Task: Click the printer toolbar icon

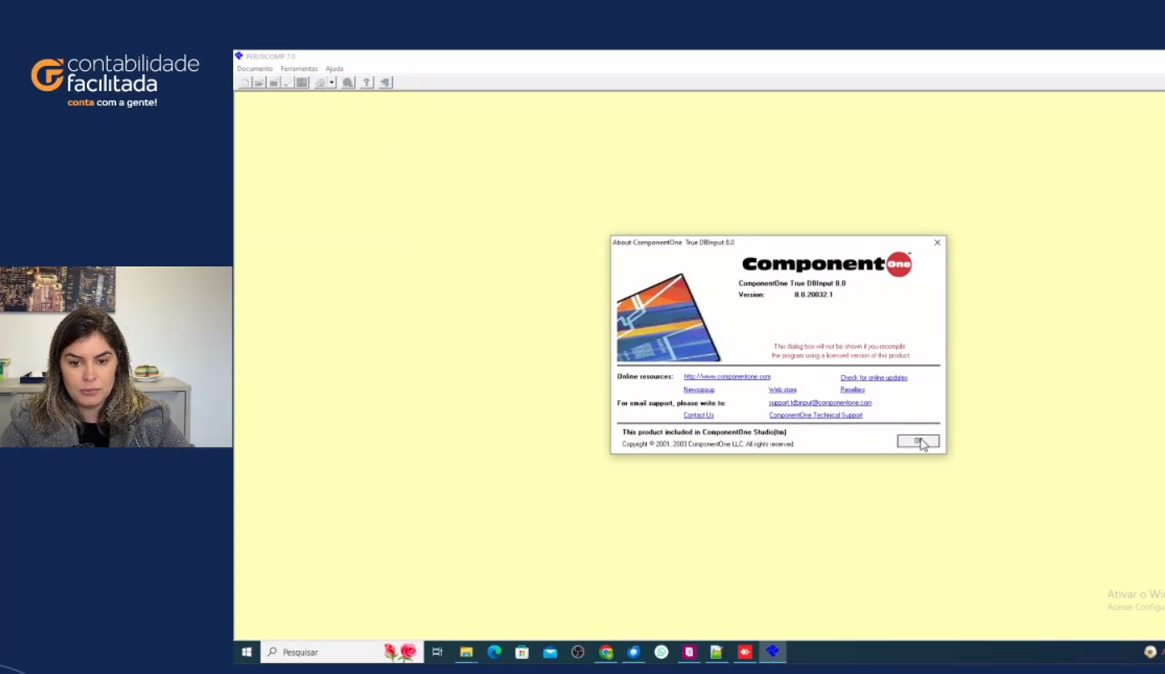Action: [x=320, y=83]
